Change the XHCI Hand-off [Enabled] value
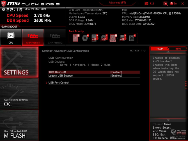 [116, 72]
